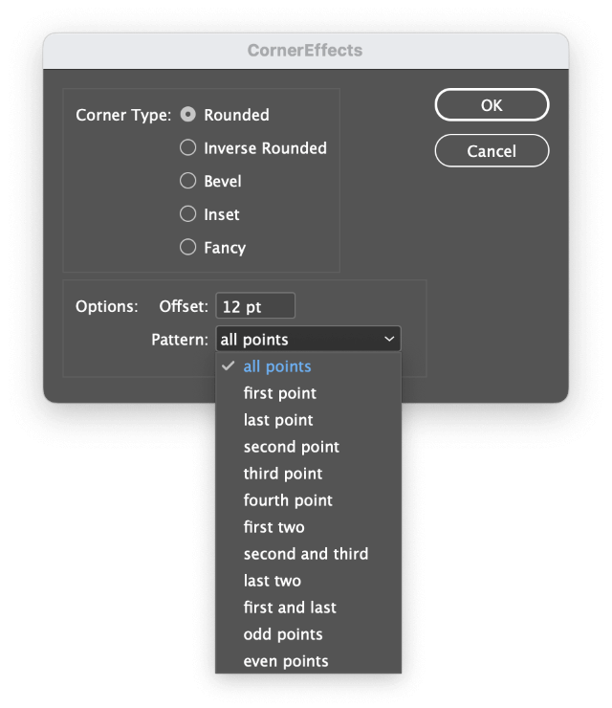Cancel the CornerEffects dialog
Viewport: 612px width, 708px height.
click(492, 151)
